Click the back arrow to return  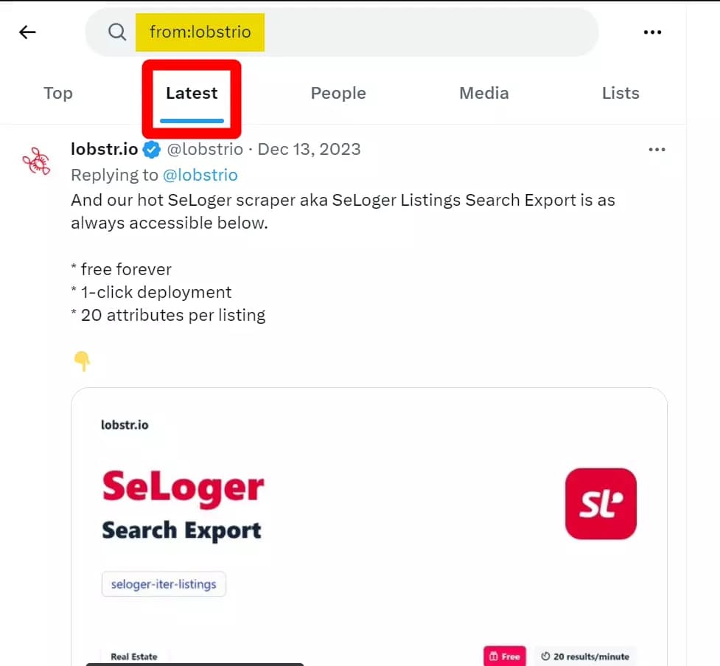[27, 32]
